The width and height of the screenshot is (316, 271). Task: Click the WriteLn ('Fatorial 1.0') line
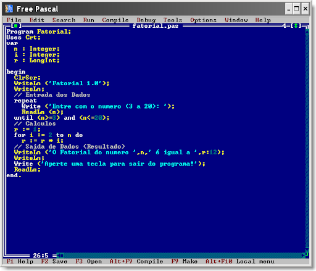62,83
